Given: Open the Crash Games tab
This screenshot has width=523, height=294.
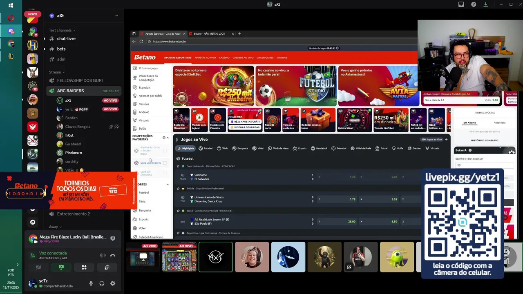Looking at the screenshot, I should point(265,58).
